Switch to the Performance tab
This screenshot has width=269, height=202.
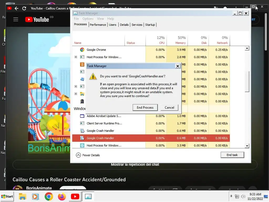98,25
